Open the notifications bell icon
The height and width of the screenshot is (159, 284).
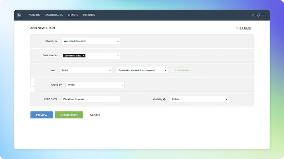pos(258,15)
